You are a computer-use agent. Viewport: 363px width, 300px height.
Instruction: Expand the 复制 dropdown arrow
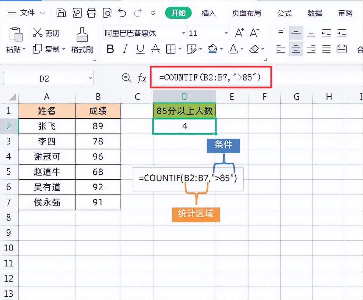click(63, 49)
